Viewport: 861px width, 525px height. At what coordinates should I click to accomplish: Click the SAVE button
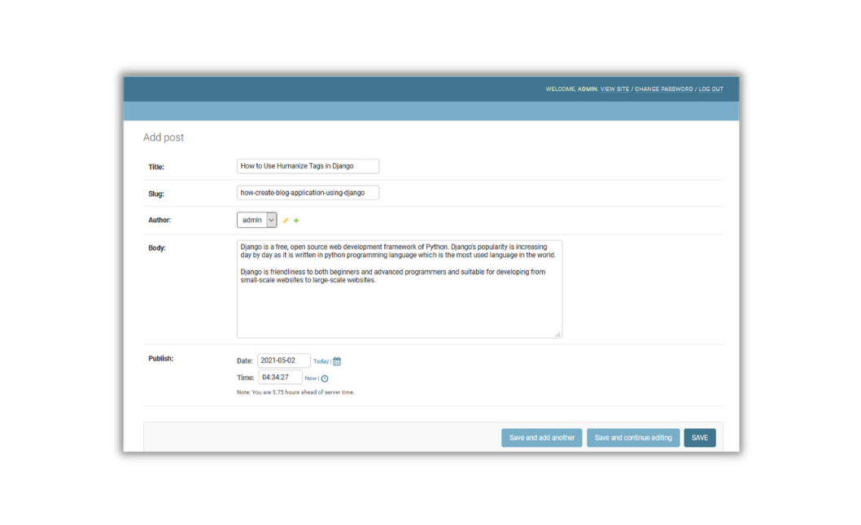pos(700,438)
